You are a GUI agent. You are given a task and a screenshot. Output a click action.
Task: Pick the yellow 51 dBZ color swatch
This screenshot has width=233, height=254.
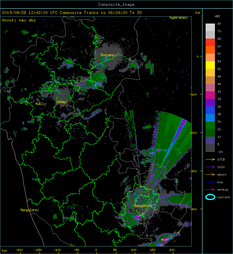click(x=210, y=65)
